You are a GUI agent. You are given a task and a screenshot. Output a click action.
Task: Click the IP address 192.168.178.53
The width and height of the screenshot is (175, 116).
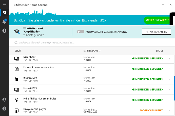click(x=30, y=71)
